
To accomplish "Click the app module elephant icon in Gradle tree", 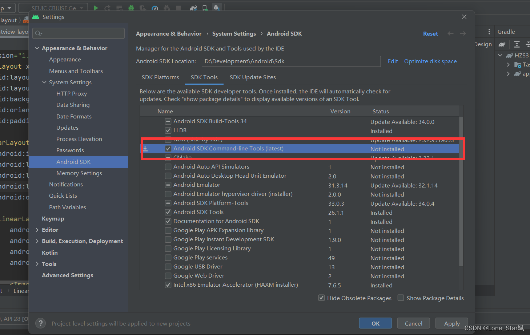I will 518,74.
